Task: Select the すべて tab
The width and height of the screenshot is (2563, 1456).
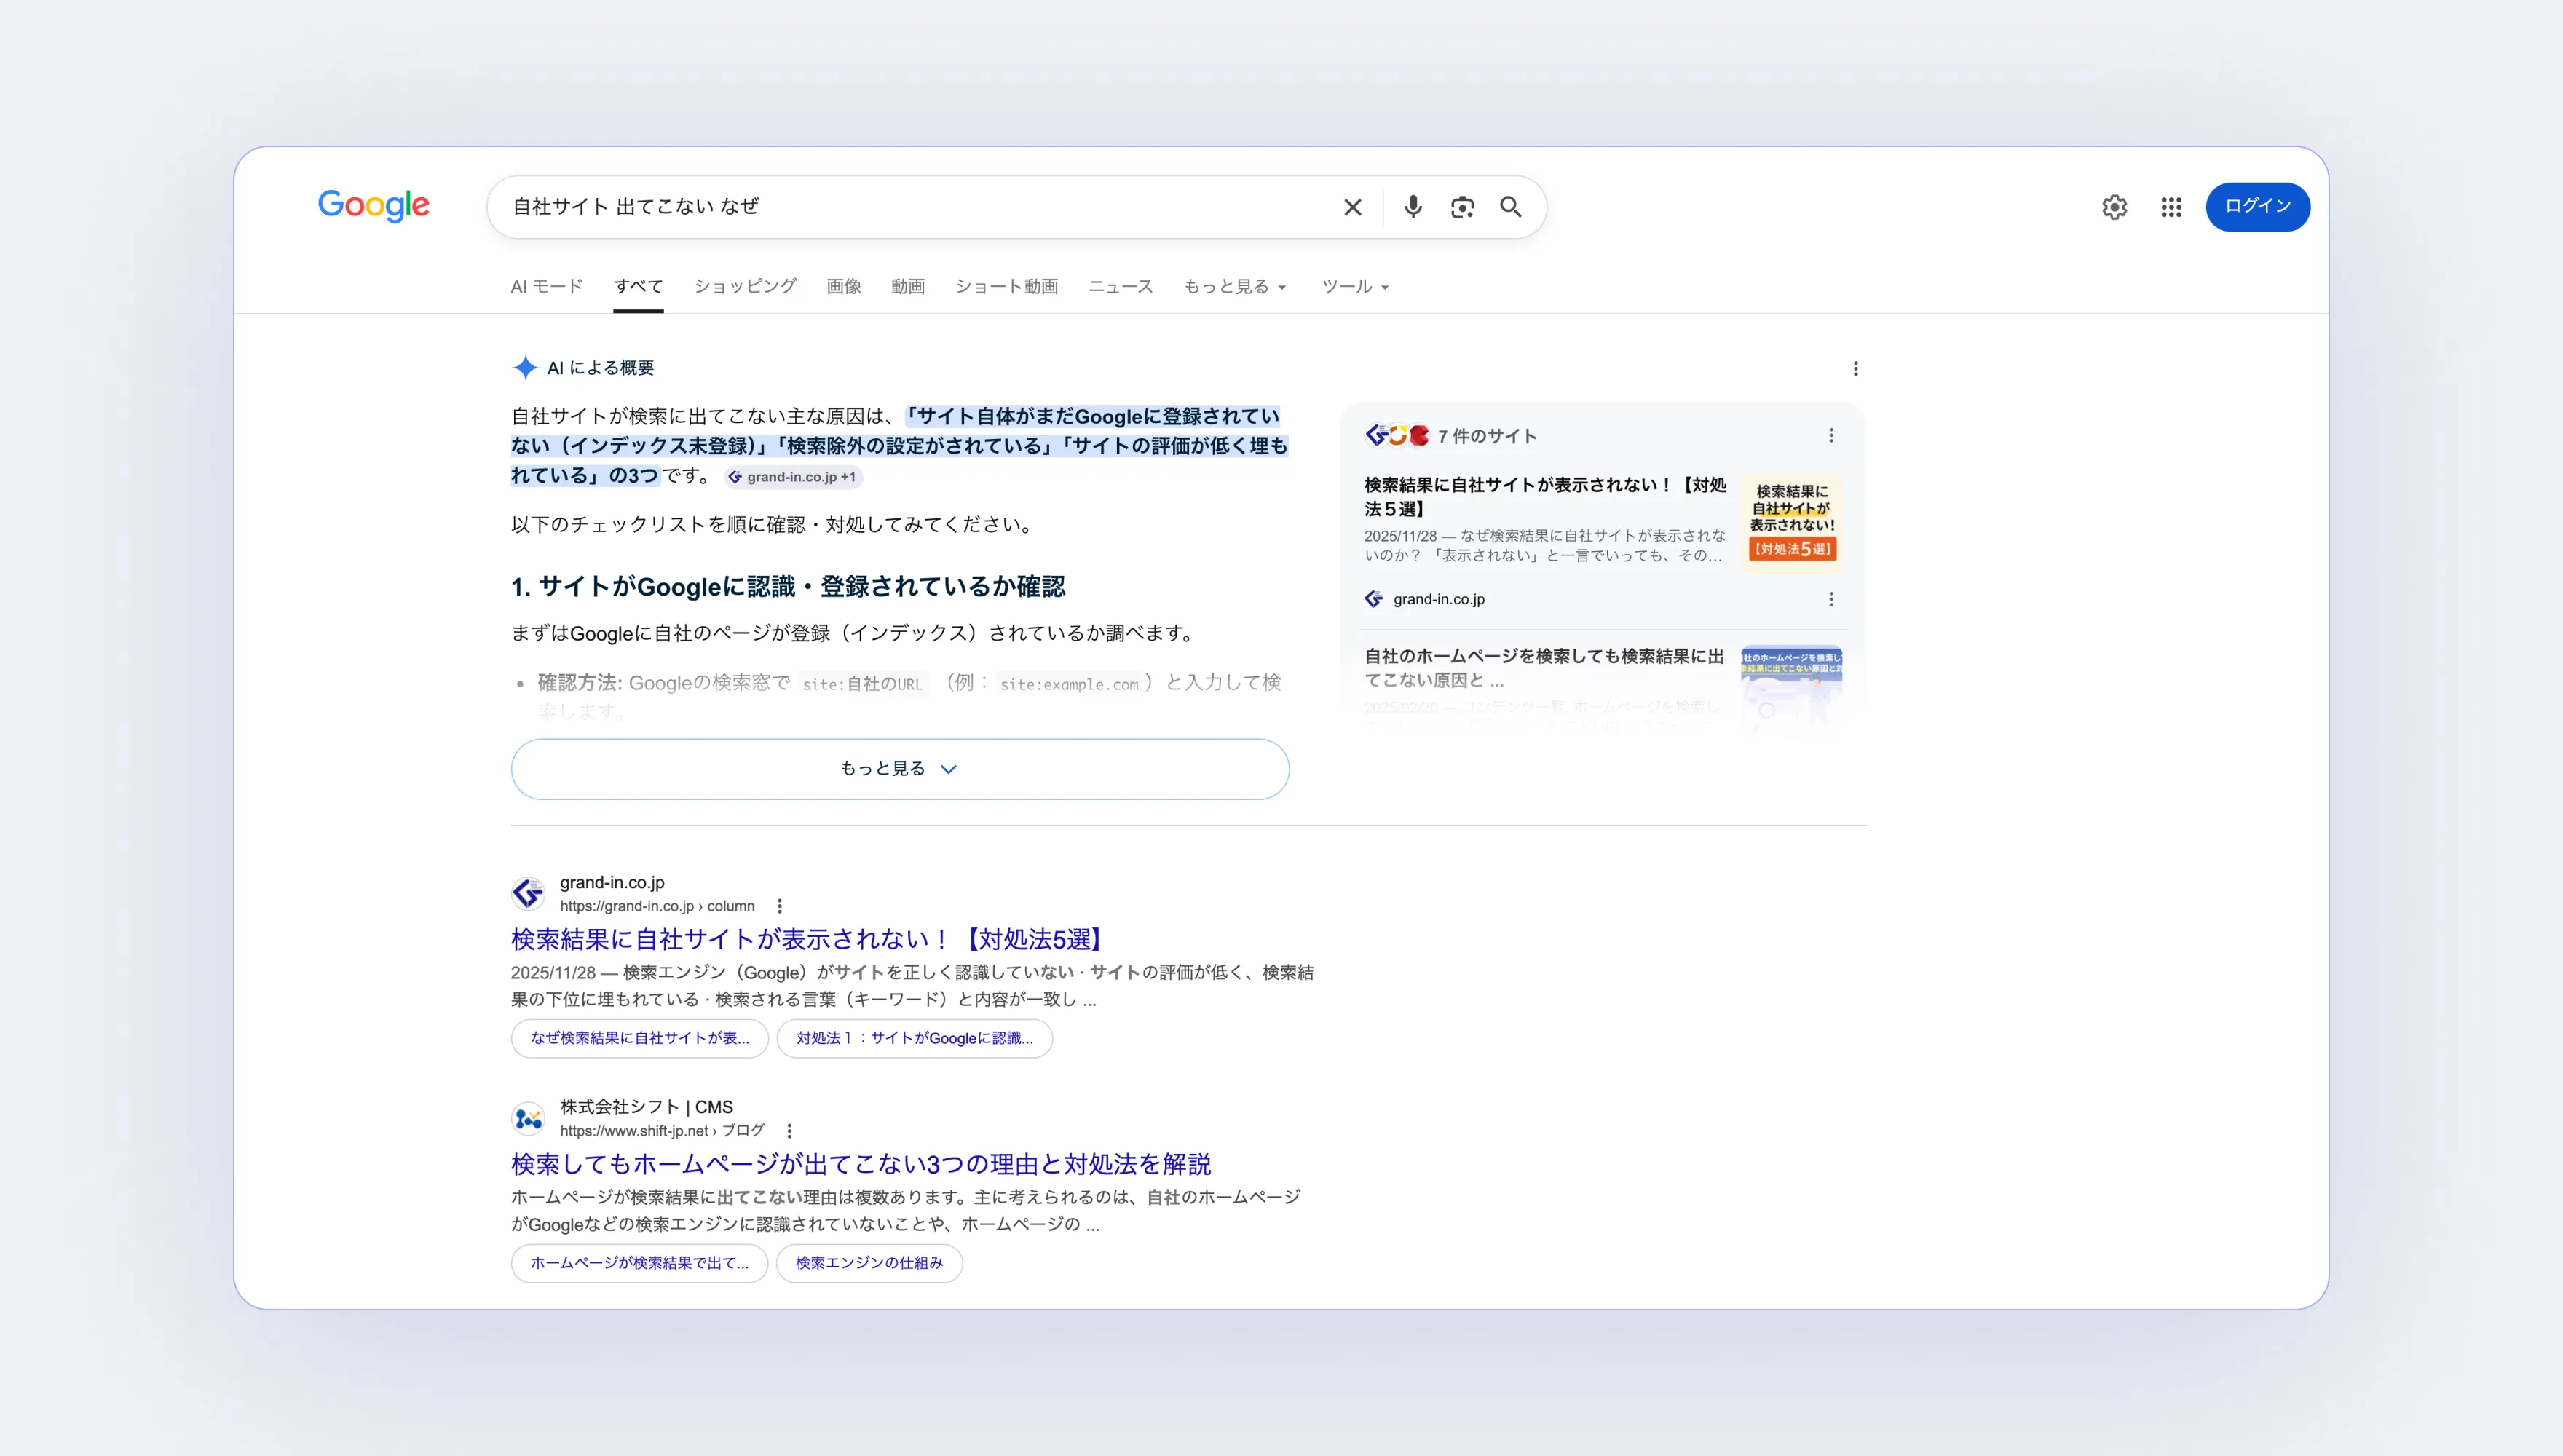Action: (x=638, y=287)
